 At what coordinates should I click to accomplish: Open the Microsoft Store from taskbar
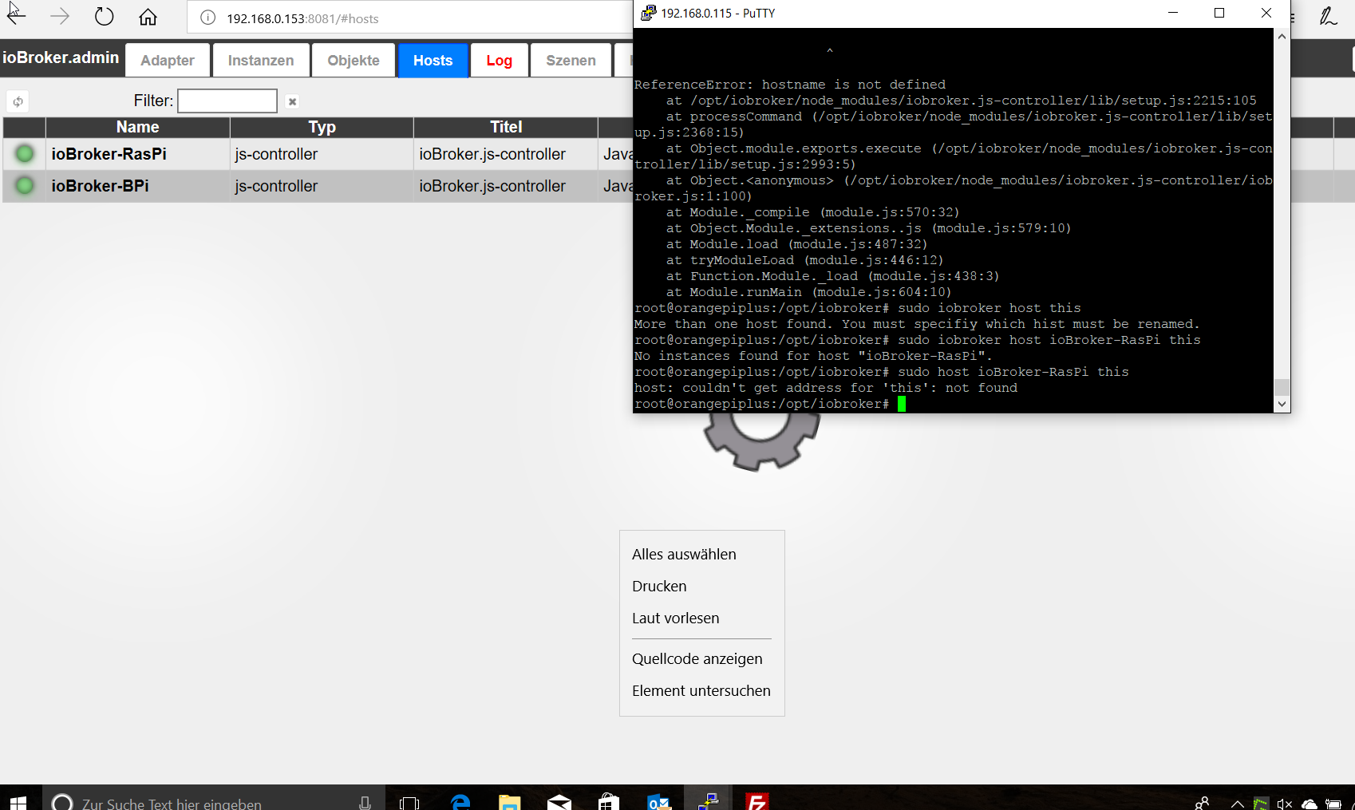point(609,802)
